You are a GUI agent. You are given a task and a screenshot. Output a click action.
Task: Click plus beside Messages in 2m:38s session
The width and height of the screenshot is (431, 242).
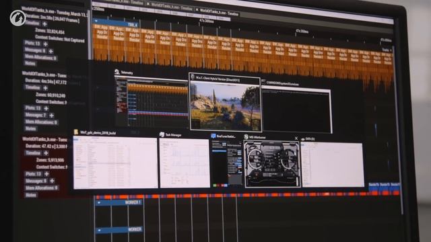pos(51,51)
